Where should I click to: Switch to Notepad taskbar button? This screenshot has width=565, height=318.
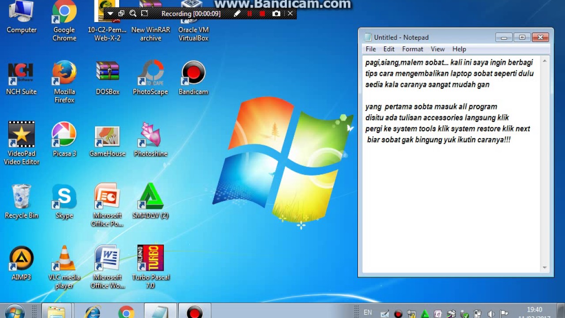(x=161, y=311)
